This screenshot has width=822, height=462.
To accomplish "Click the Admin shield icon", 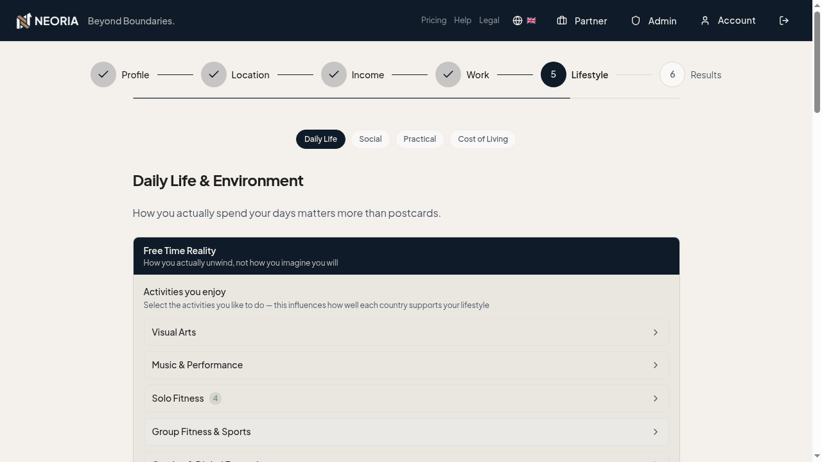I will click(x=636, y=21).
